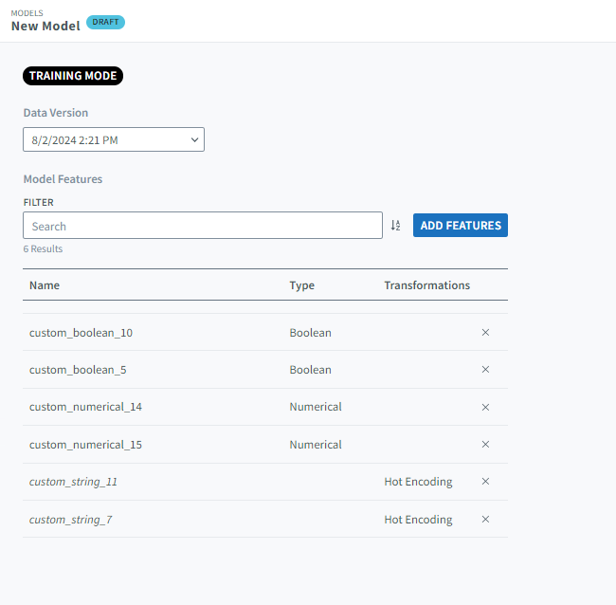Image resolution: width=616 pixels, height=605 pixels.
Task: Select the Transformations column header
Action: coord(426,285)
